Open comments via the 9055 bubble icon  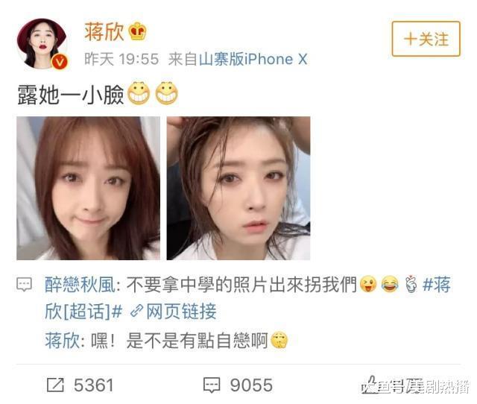coord(212,385)
